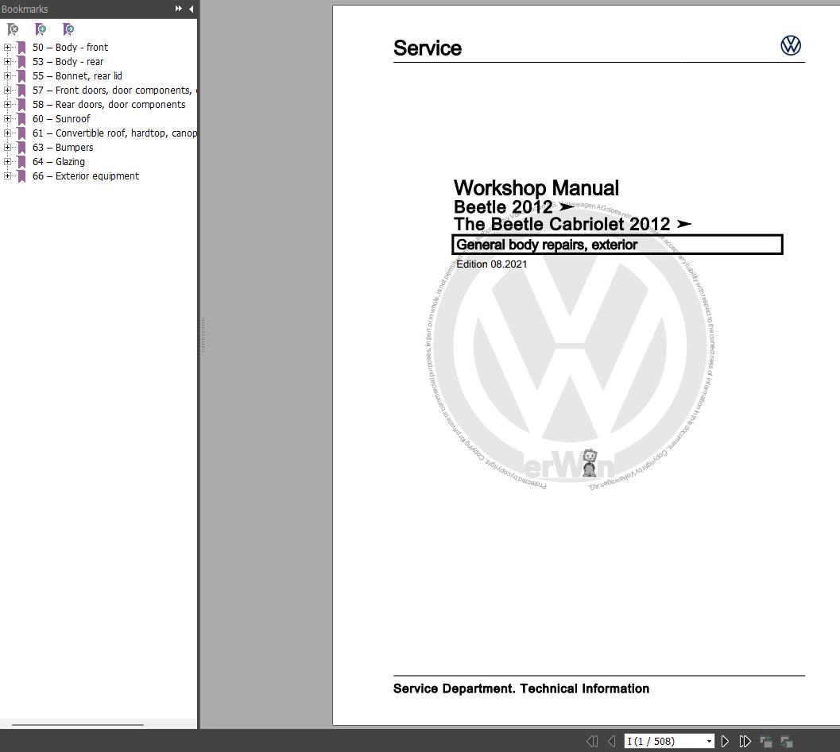Click the last page navigation icon
The width and height of the screenshot is (840, 752).
[x=744, y=740]
